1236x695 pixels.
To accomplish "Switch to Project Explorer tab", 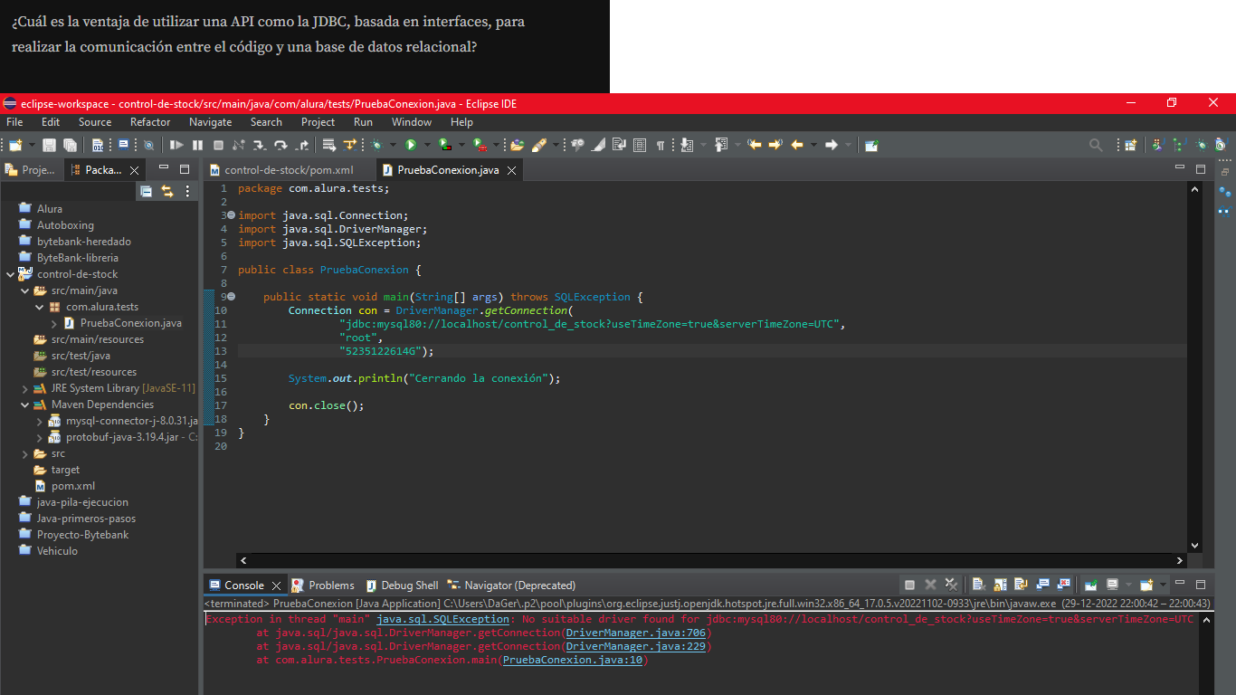I will point(30,169).
